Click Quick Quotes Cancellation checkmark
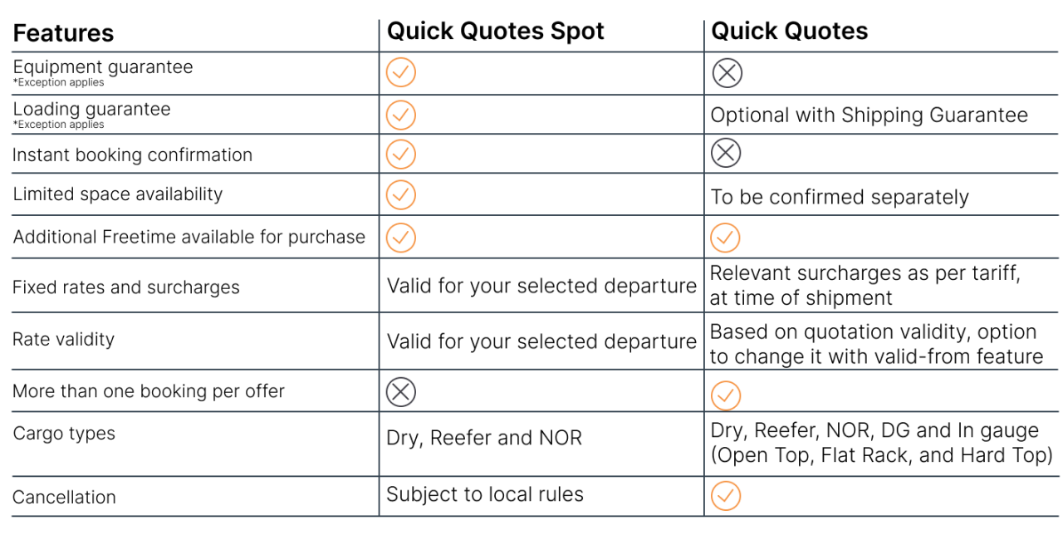Screen dimensions: 1063x535 pyautogui.click(x=725, y=496)
